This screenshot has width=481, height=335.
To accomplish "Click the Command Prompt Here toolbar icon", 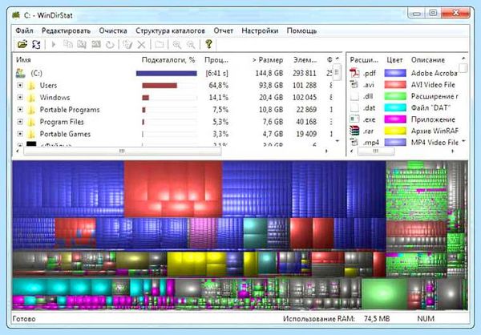I will (96, 45).
